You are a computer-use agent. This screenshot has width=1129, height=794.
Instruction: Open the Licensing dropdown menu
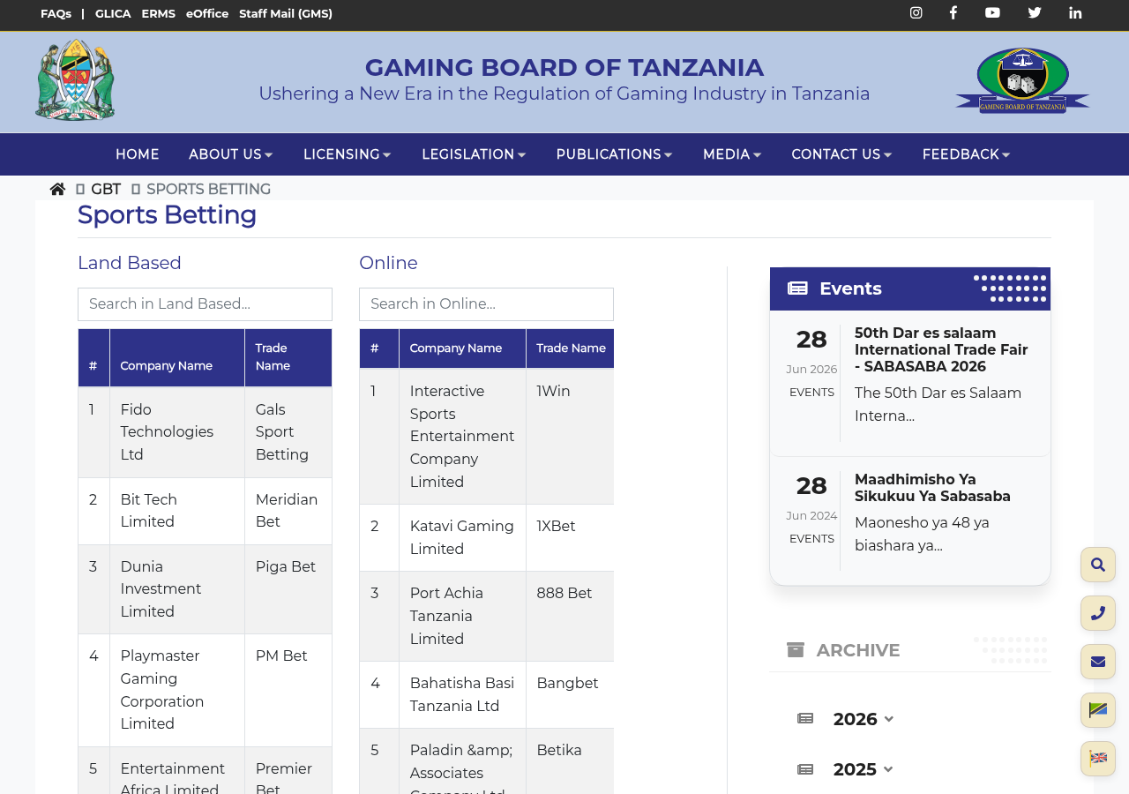(348, 154)
